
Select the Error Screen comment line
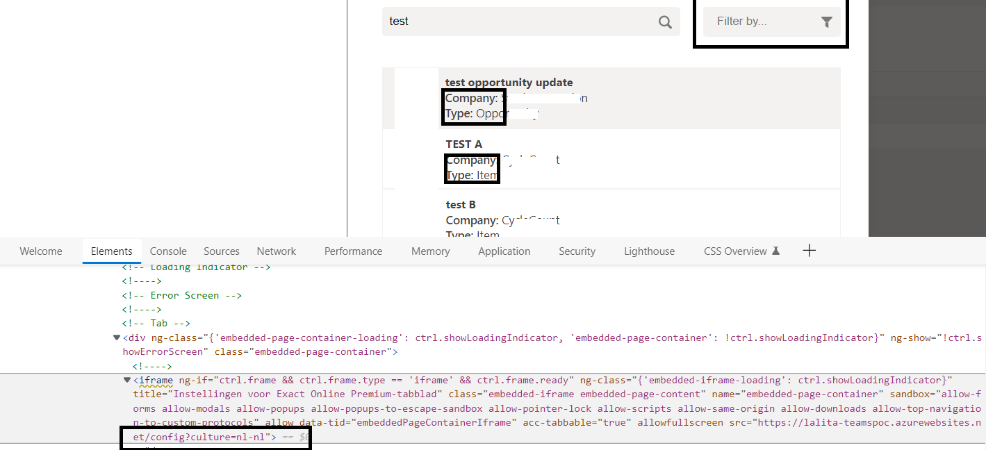tap(182, 295)
